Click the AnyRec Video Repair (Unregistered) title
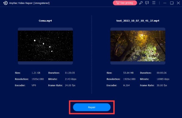 (x=29, y=3)
